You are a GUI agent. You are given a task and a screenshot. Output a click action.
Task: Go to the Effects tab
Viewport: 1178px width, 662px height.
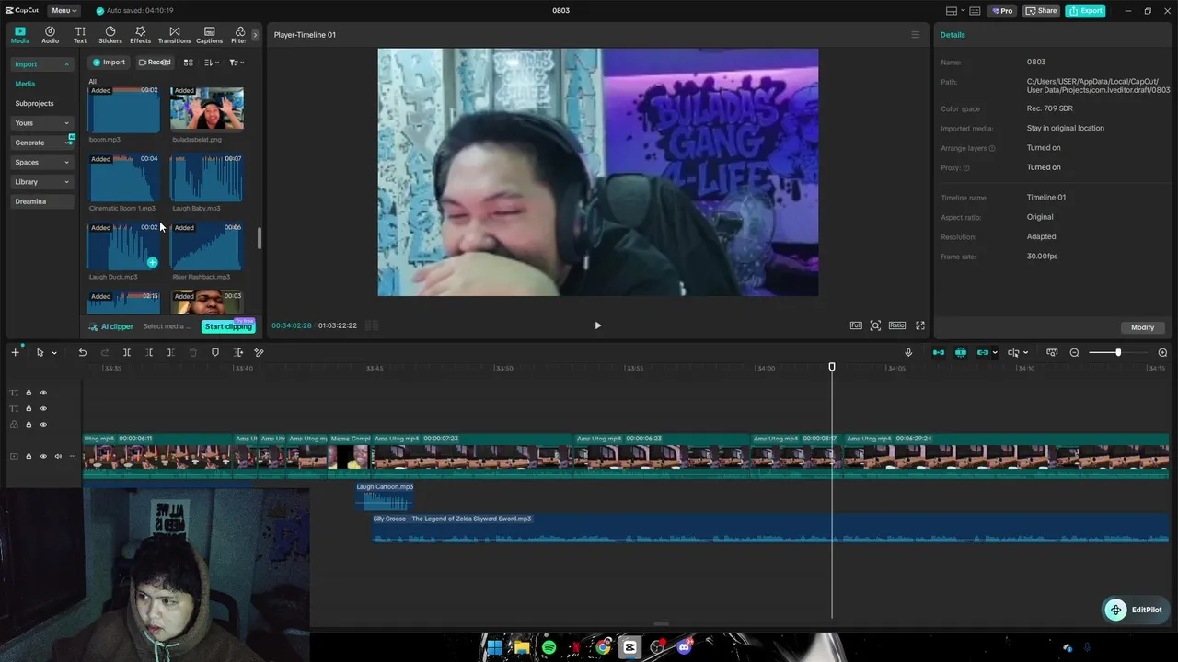(140, 35)
